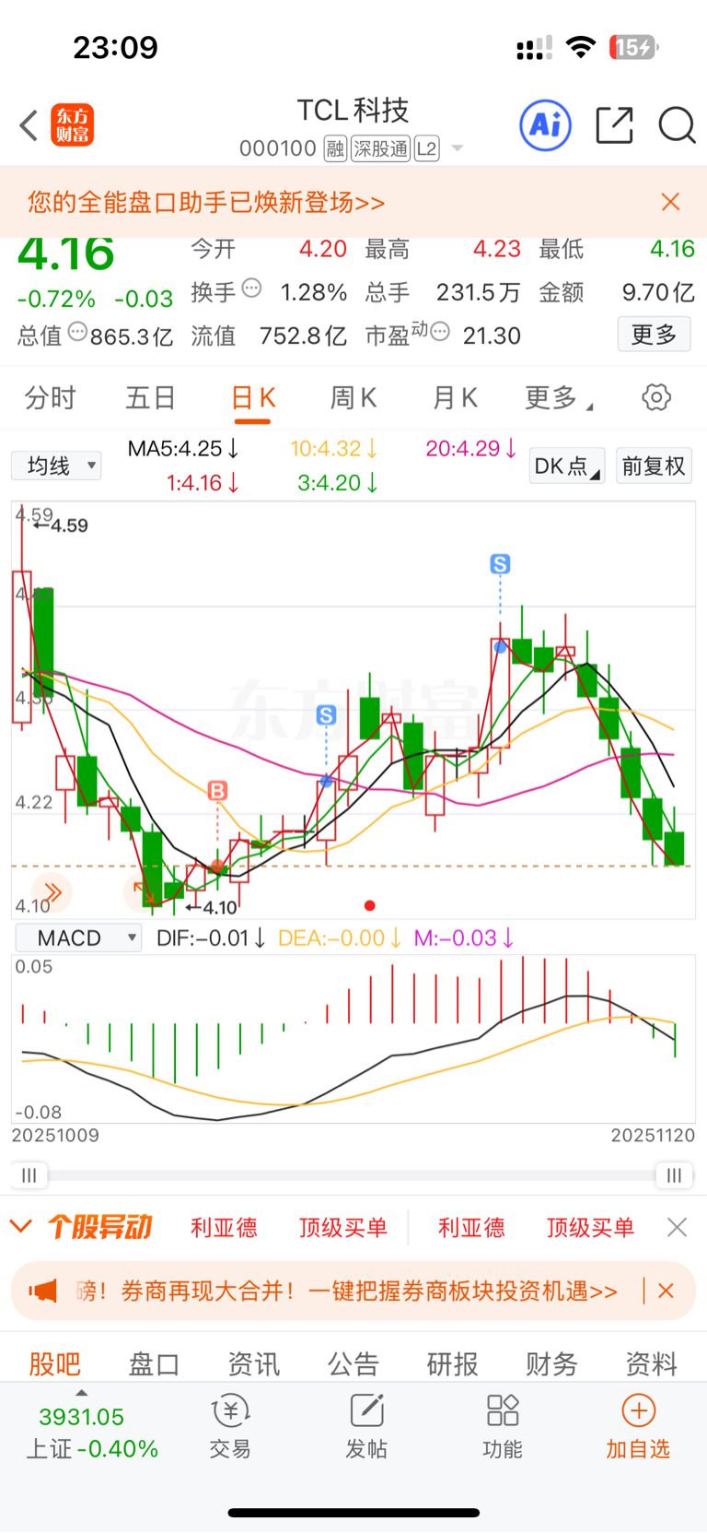Tap the red dot event marker

(370, 905)
